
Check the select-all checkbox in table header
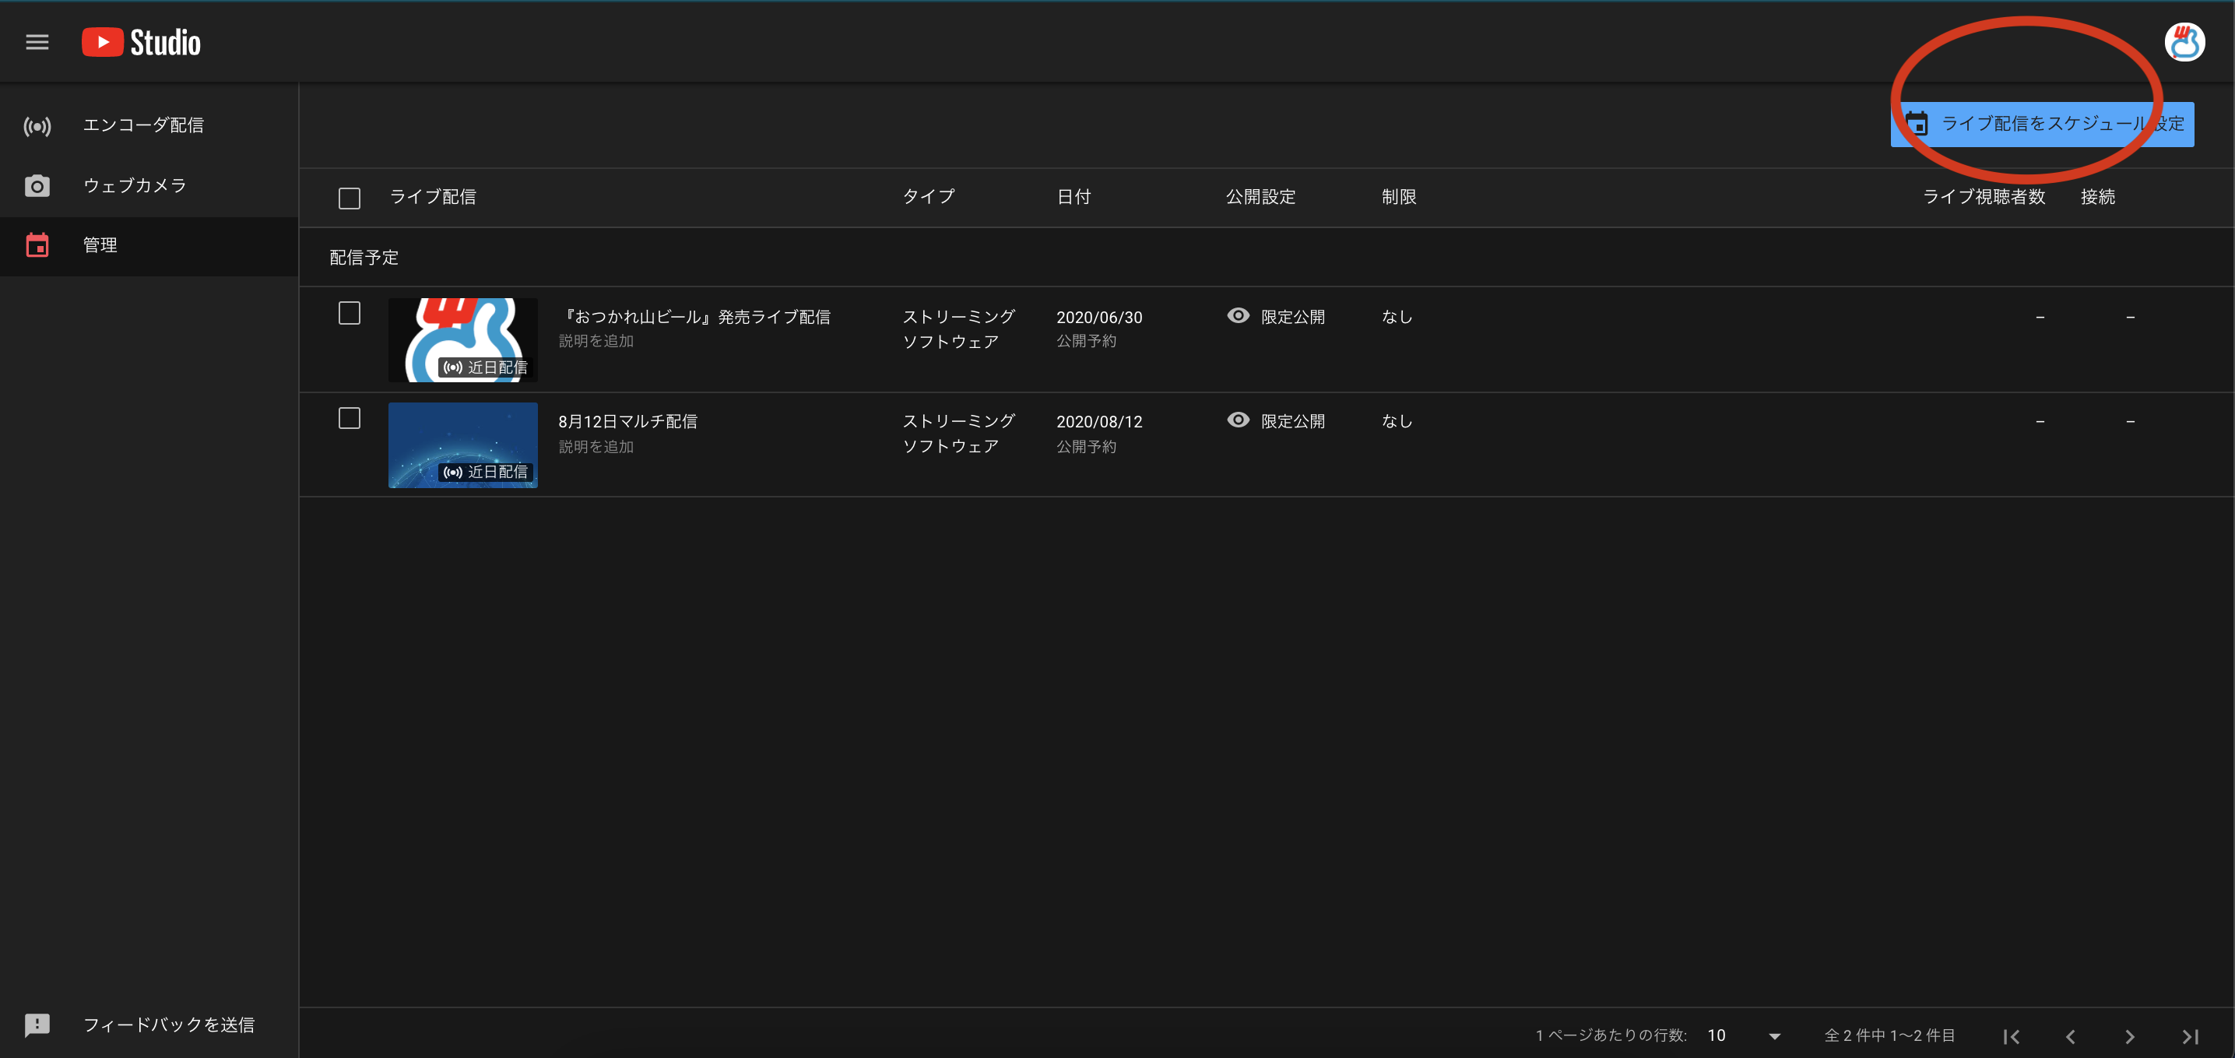(350, 198)
